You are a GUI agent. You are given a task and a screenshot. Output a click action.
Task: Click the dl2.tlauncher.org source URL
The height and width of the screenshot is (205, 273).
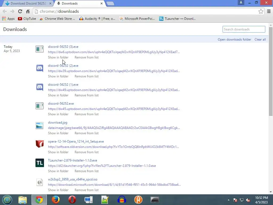tap(102, 166)
